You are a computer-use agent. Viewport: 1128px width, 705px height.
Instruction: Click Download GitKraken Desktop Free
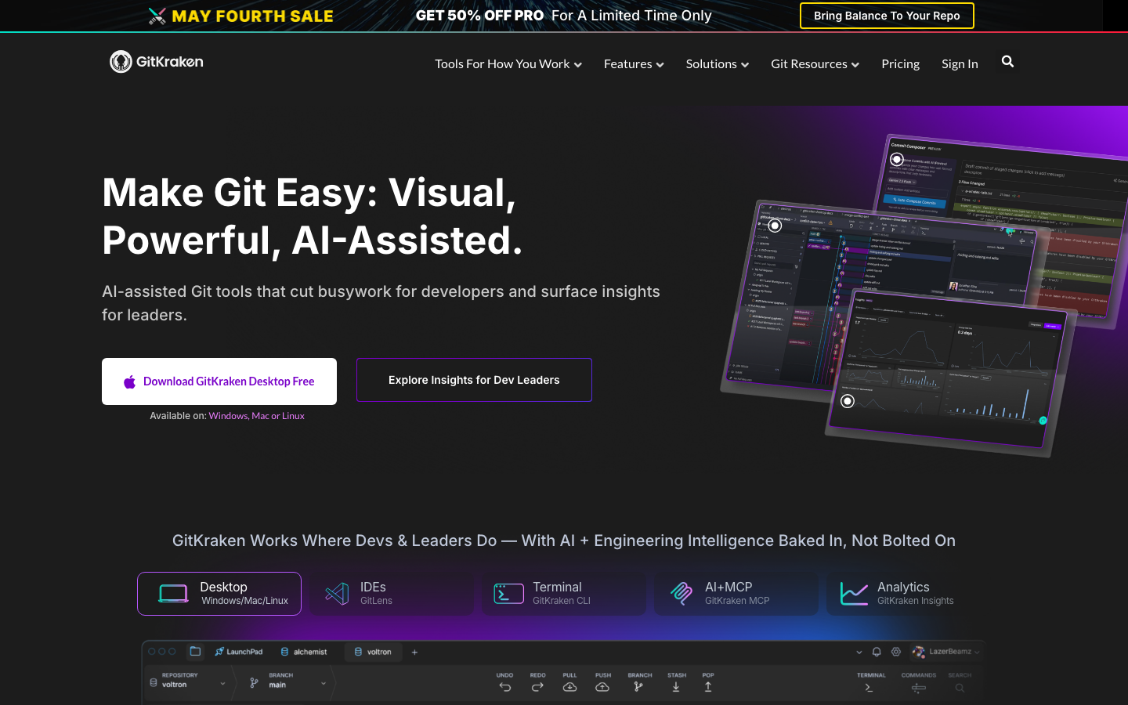tap(219, 381)
